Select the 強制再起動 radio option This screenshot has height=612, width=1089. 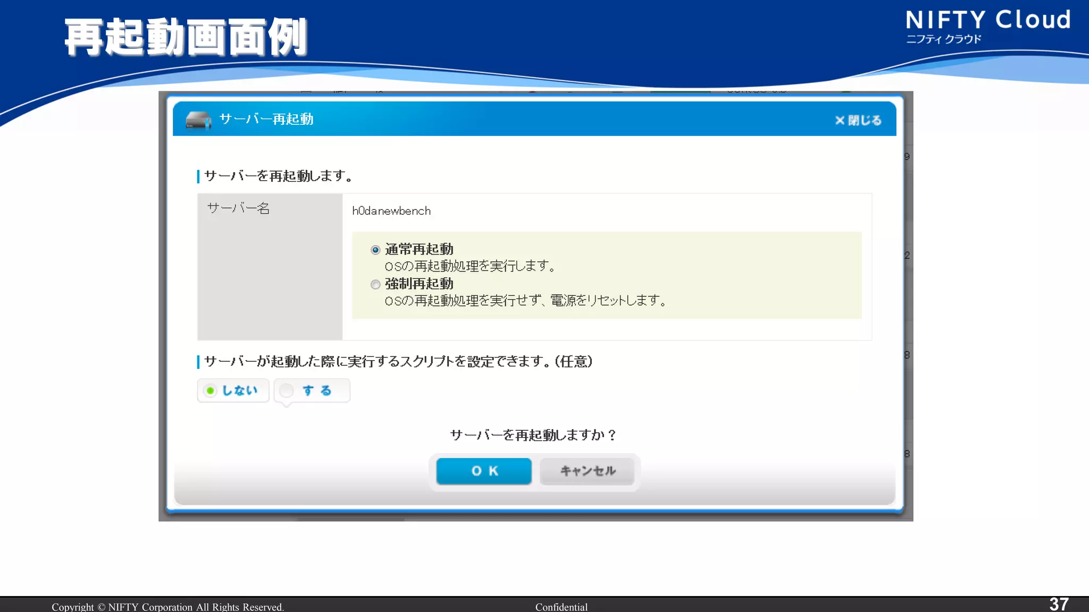click(375, 285)
